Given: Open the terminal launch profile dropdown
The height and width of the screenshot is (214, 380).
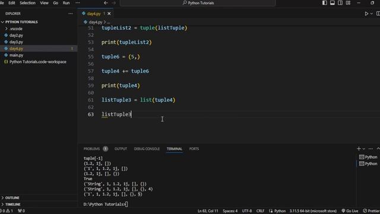Looking at the screenshot, I should tap(364, 149).
